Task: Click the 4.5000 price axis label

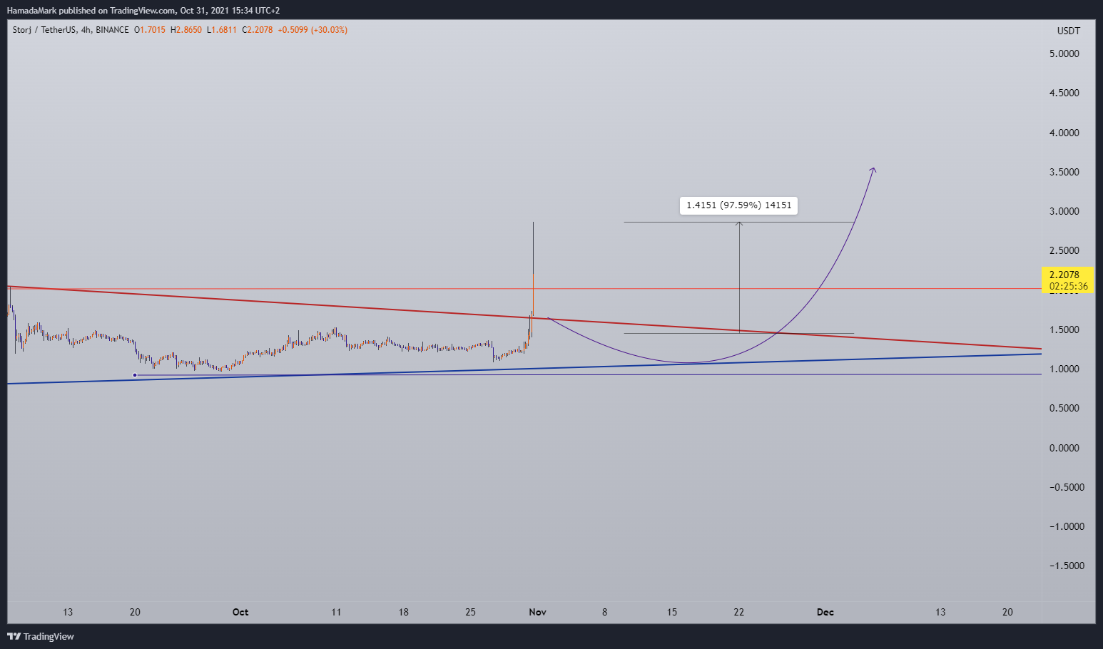Action: click(1064, 93)
